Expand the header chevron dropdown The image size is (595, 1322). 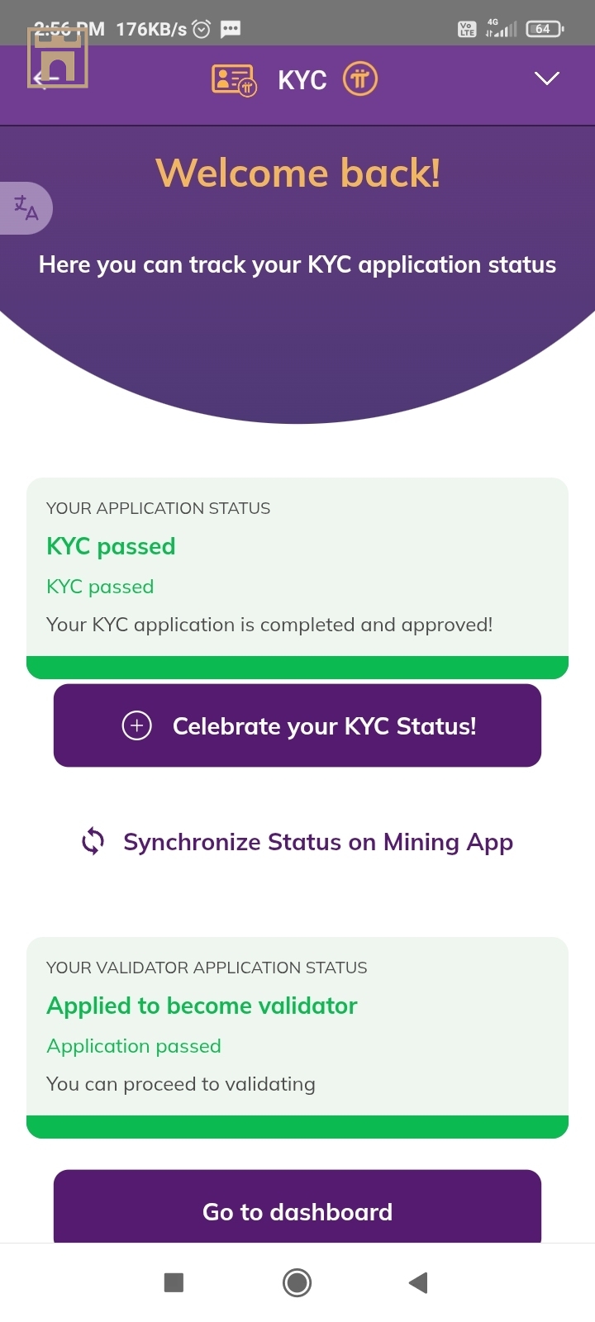click(x=547, y=78)
